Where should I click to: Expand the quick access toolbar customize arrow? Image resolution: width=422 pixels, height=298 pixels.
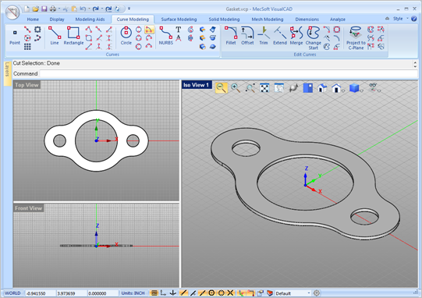[x=129, y=9]
